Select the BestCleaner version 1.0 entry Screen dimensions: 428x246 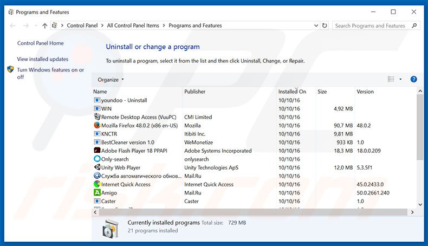[x=128, y=143]
